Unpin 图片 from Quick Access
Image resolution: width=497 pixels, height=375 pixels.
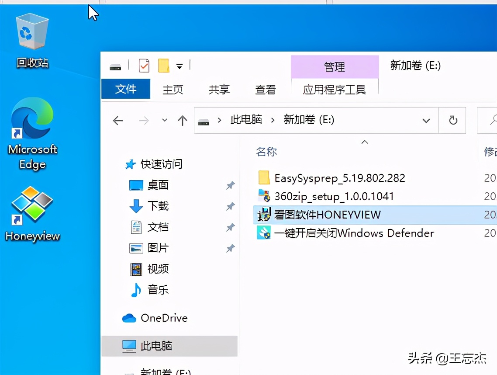(230, 248)
